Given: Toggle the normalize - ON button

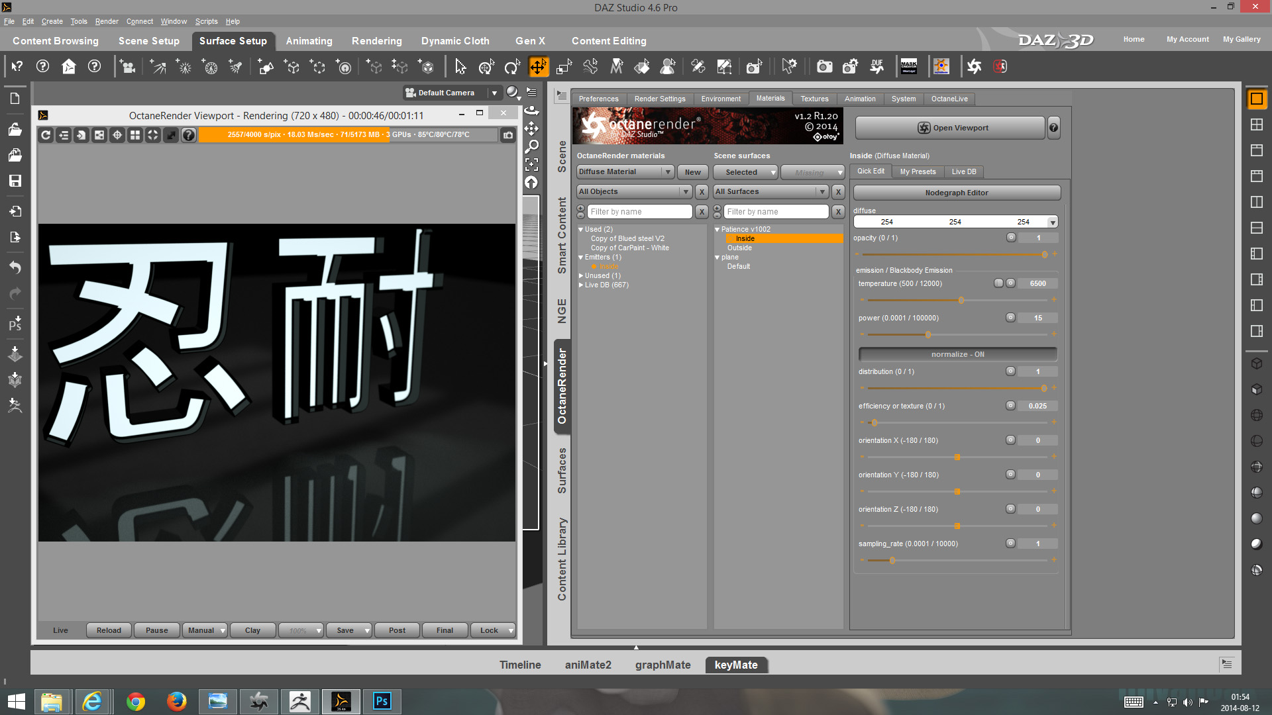Looking at the screenshot, I should pyautogui.click(x=957, y=354).
